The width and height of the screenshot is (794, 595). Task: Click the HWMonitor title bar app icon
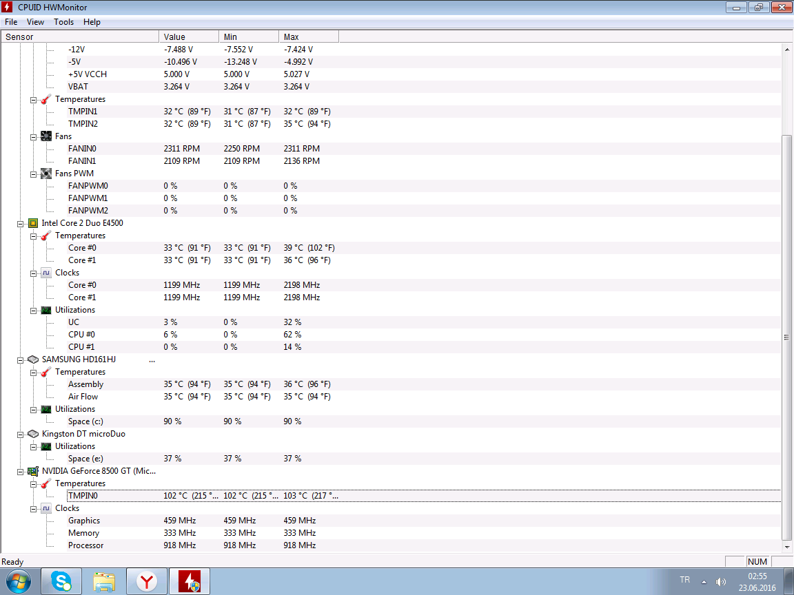8,7
